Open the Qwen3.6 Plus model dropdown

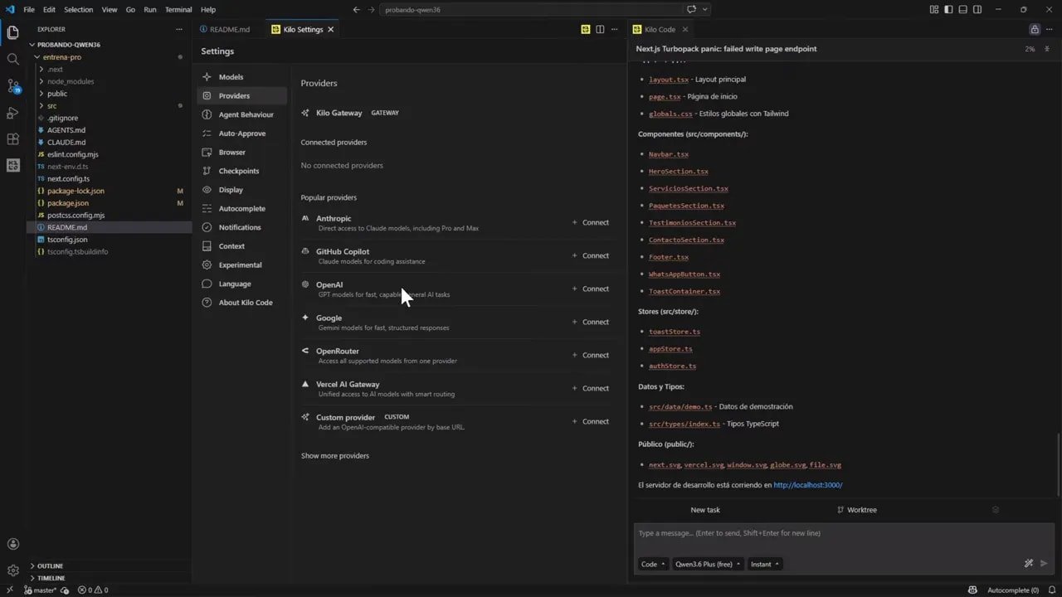(708, 564)
